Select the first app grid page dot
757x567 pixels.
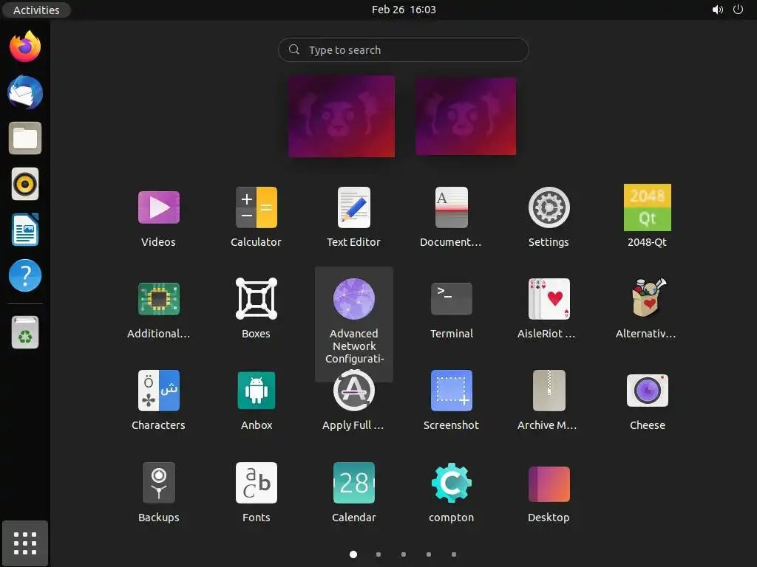point(353,554)
